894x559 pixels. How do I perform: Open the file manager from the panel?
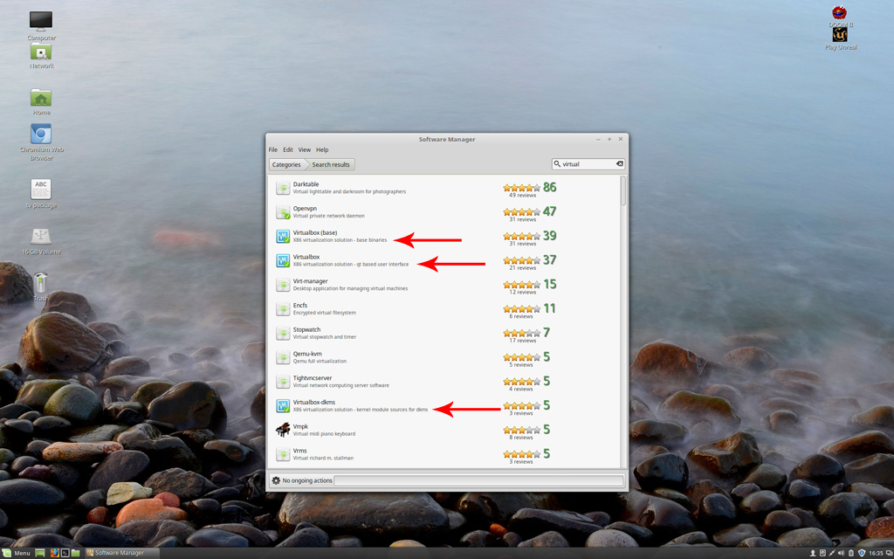(75, 553)
